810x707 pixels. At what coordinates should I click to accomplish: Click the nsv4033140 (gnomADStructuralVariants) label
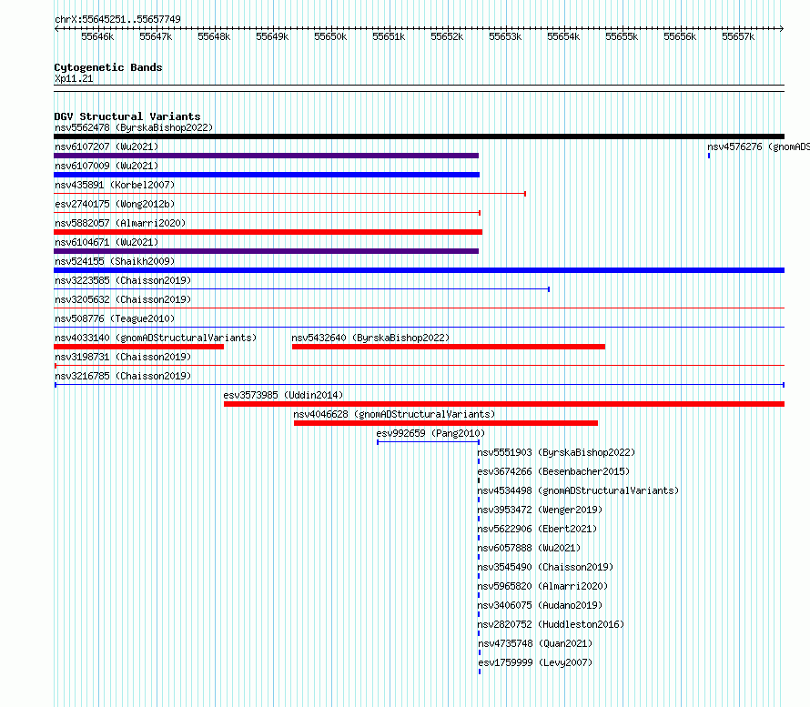156,338
